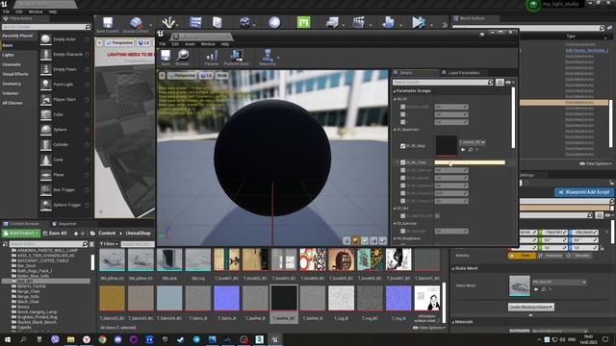Select Lights category in Place Actors
Screen dimensions: 616x346
pyautogui.click(x=8, y=55)
